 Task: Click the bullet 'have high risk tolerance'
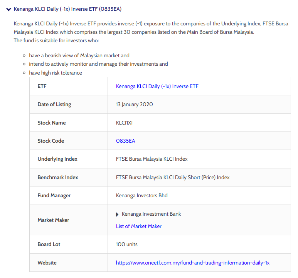55,73
